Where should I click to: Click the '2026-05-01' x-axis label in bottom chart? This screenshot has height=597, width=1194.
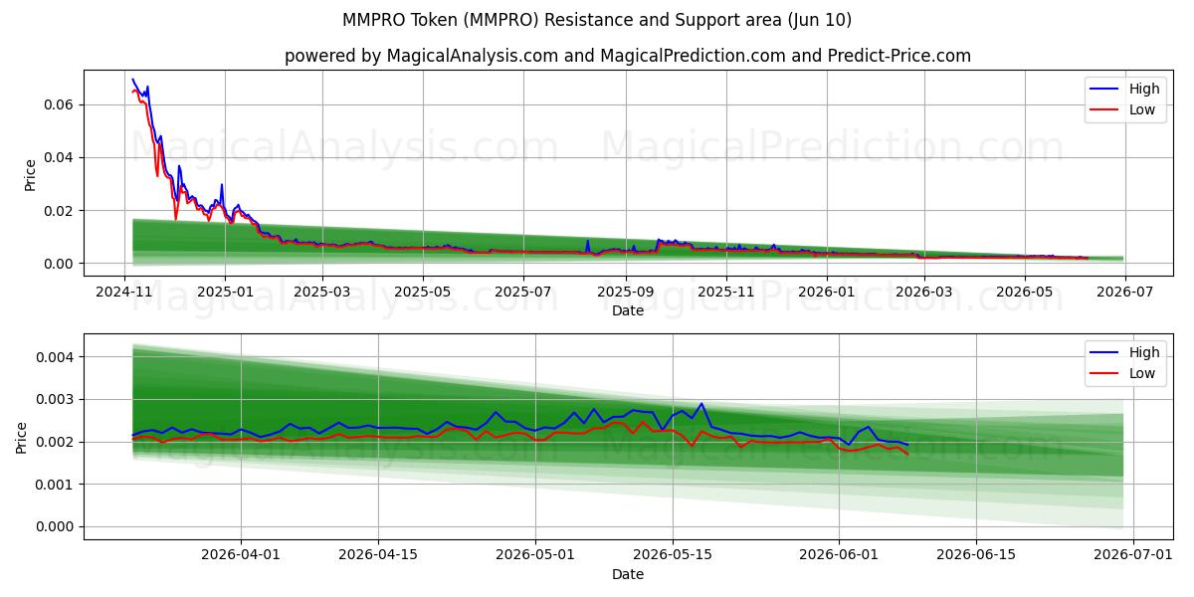click(x=535, y=555)
